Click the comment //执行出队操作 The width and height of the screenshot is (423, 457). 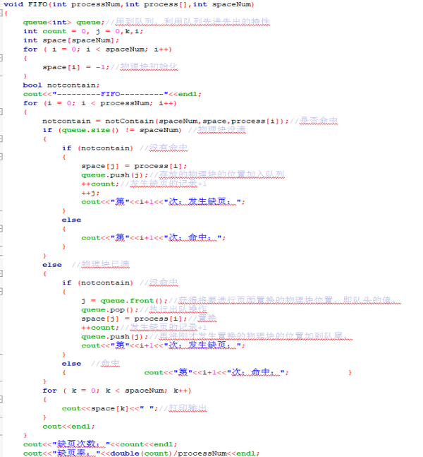[x=173, y=309]
